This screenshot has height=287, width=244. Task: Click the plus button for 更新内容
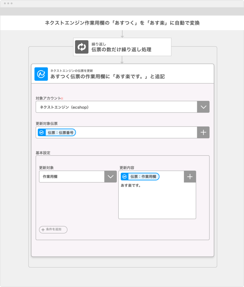pyautogui.click(x=190, y=177)
